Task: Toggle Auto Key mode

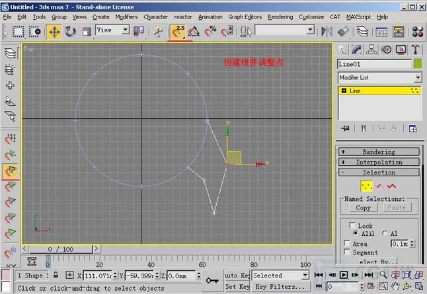Action: coord(237,276)
